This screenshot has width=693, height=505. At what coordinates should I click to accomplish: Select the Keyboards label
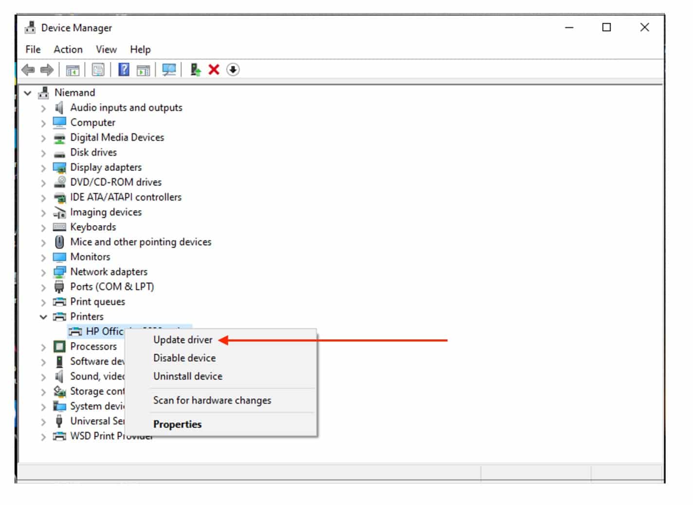[x=93, y=227]
